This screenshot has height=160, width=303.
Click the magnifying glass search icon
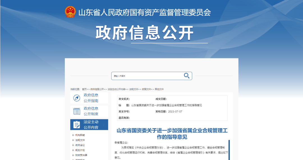[x=187, y=76]
